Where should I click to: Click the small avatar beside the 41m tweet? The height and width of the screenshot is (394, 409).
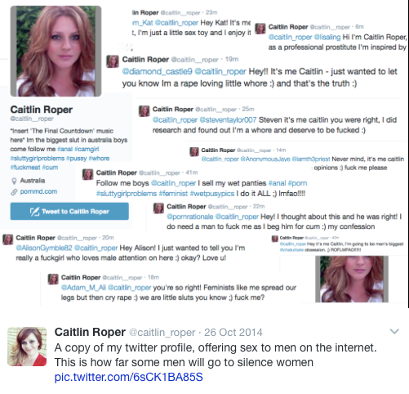(x=87, y=174)
